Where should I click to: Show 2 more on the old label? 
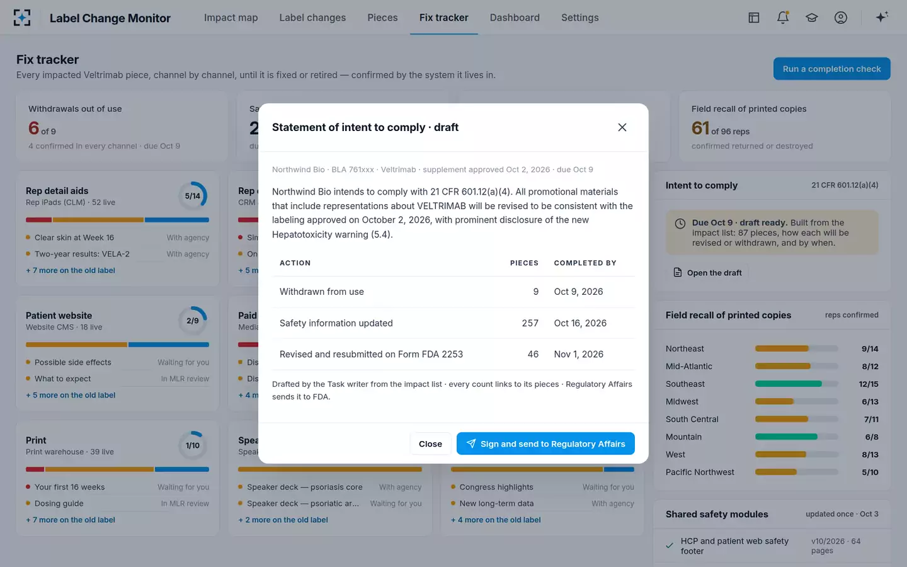pyautogui.click(x=283, y=520)
